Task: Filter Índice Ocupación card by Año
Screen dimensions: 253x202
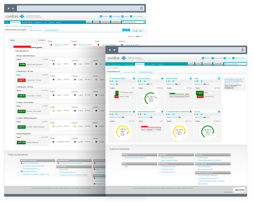Action: [151, 84]
